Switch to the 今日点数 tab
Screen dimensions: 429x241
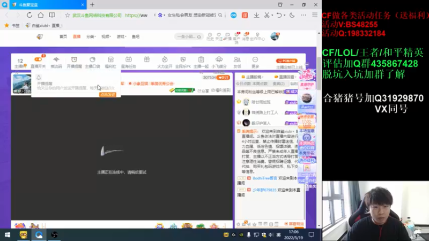[x=243, y=84]
